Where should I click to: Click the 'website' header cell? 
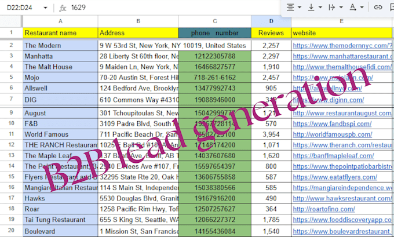(341, 33)
